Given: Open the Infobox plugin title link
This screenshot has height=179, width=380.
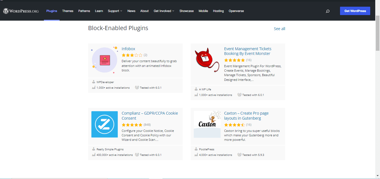Looking at the screenshot, I should pos(128,49).
